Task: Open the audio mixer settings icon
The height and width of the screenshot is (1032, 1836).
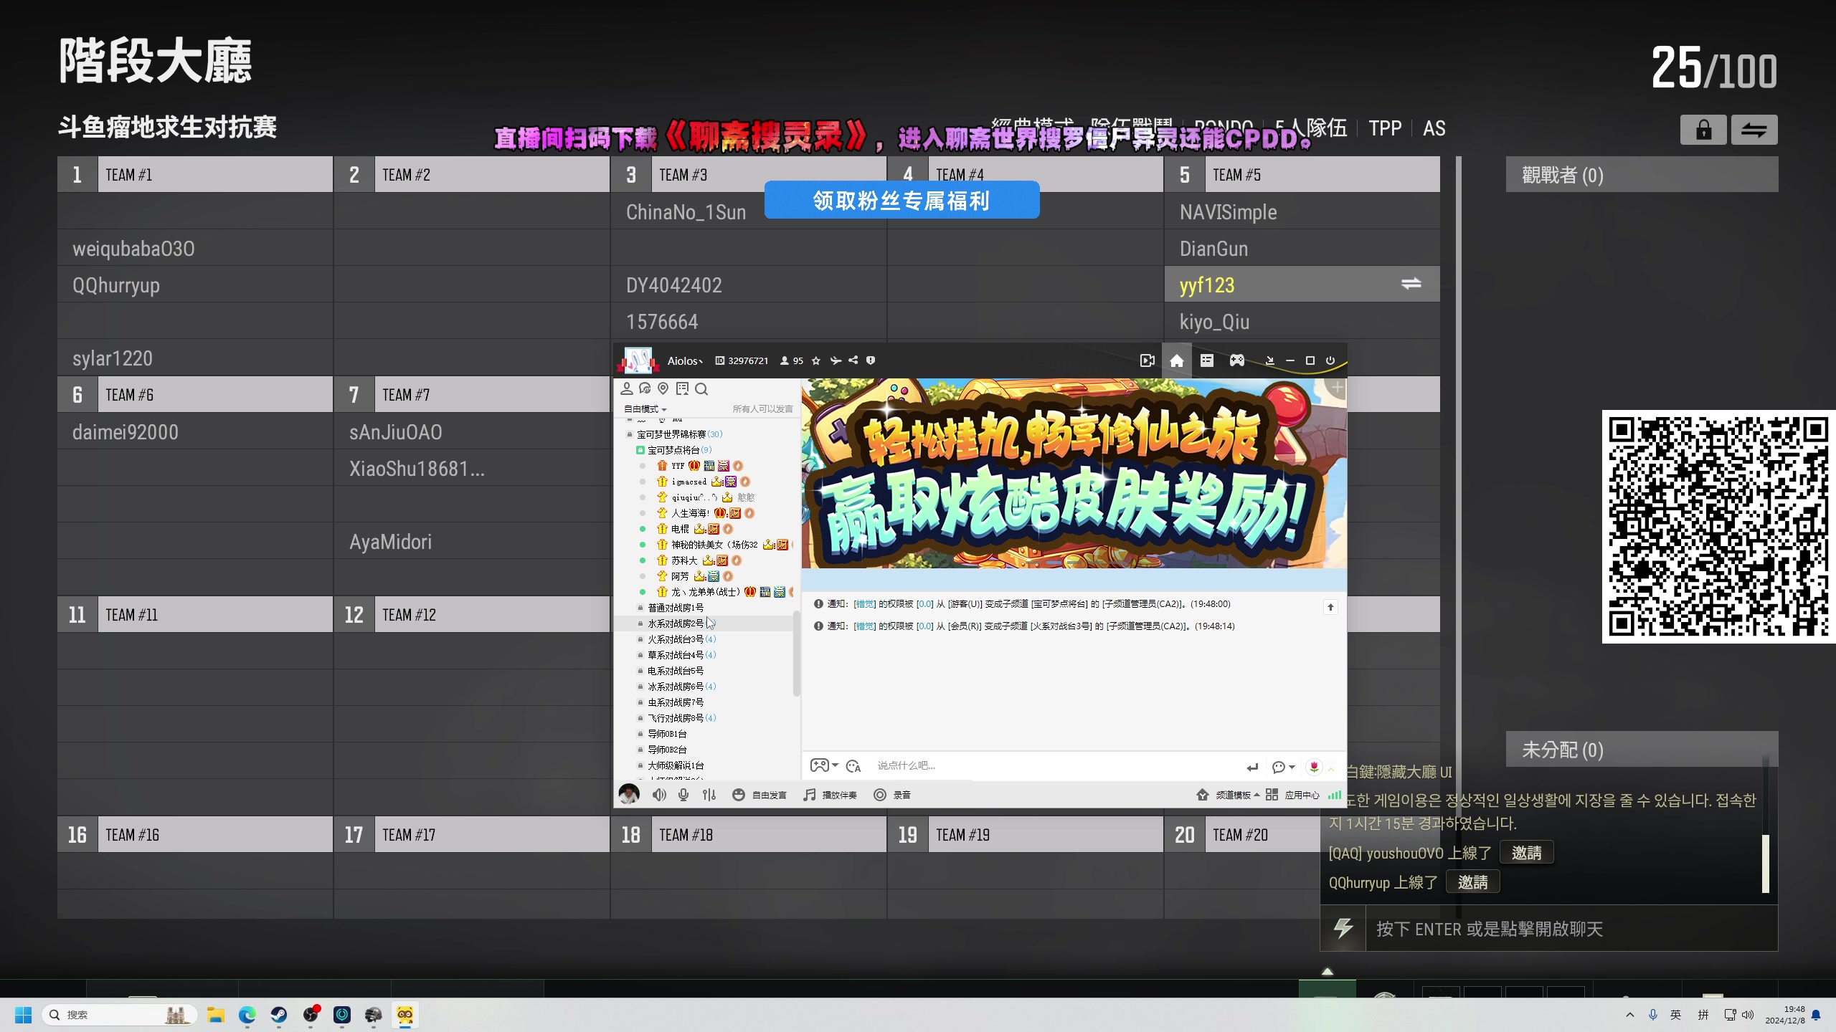Action: (709, 795)
